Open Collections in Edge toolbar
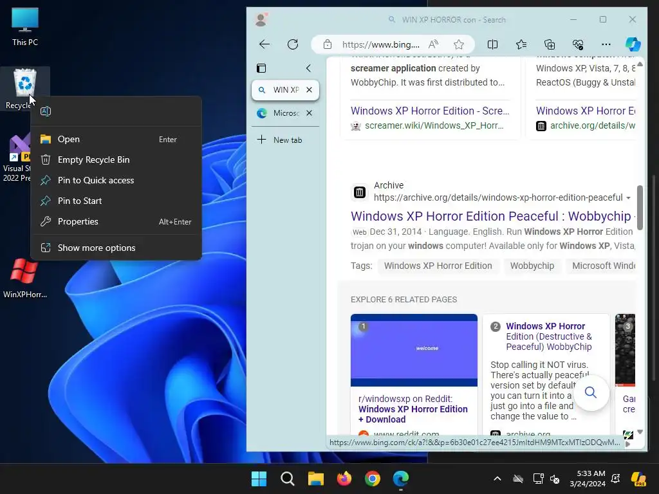Viewport: 659px width, 494px height. [x=550, y=44]
